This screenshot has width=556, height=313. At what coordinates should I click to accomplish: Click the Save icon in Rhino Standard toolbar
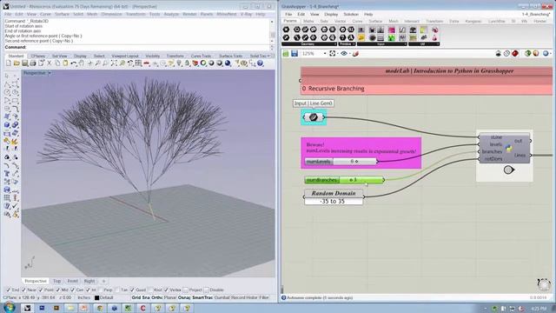[x=25, y=63]
